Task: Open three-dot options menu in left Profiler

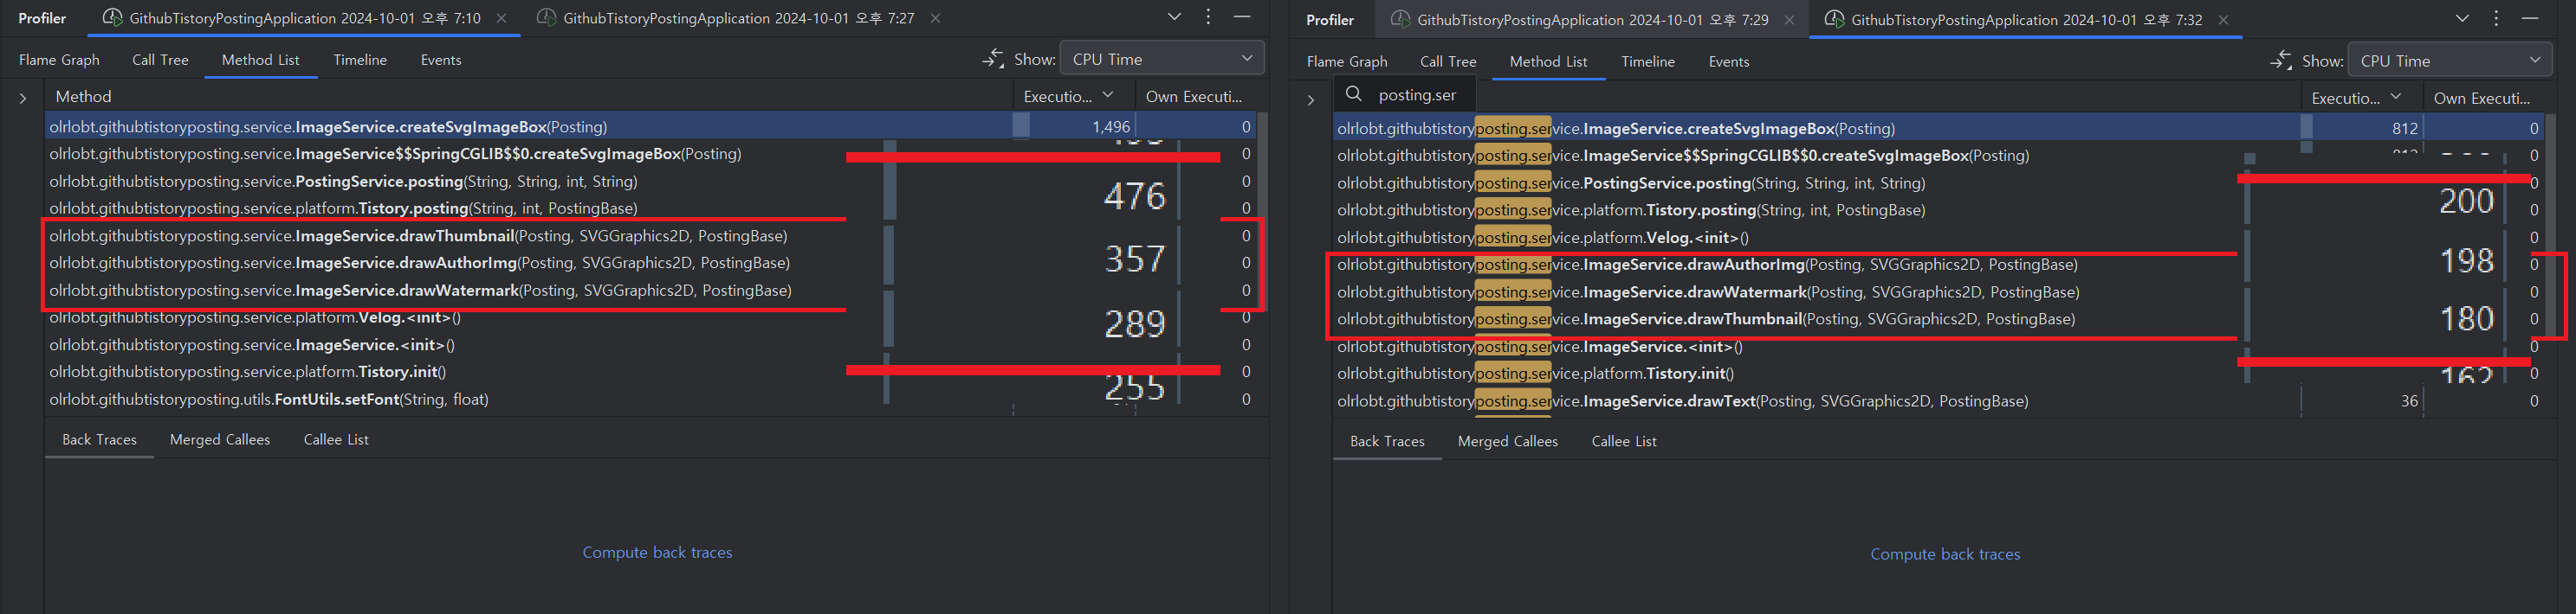Action: coord(1208,17)
